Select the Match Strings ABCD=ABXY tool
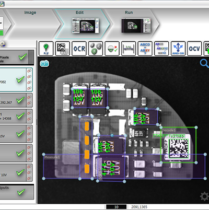This screenshot has height=210, width=209. pos(145,49)
